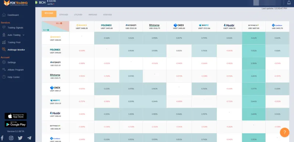The height and width of the screenshot is (142, 294).
Task: Click the HitBTC logo in buy row header
Action: pyautogui.click(x=55, y=100)
